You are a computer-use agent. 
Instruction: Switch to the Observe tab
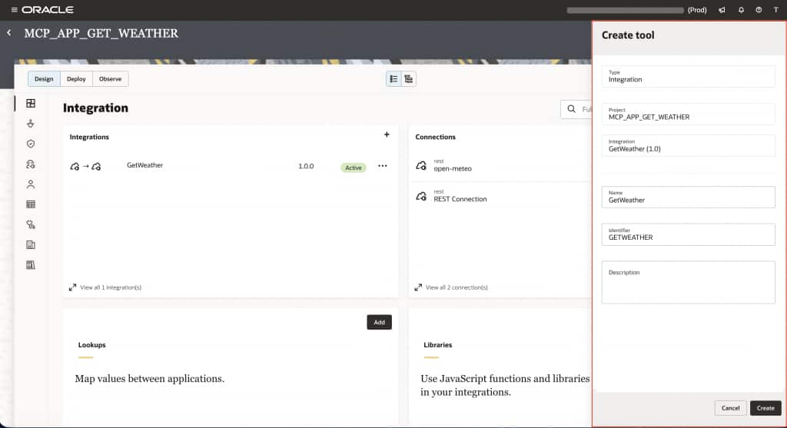pos(111,79)
